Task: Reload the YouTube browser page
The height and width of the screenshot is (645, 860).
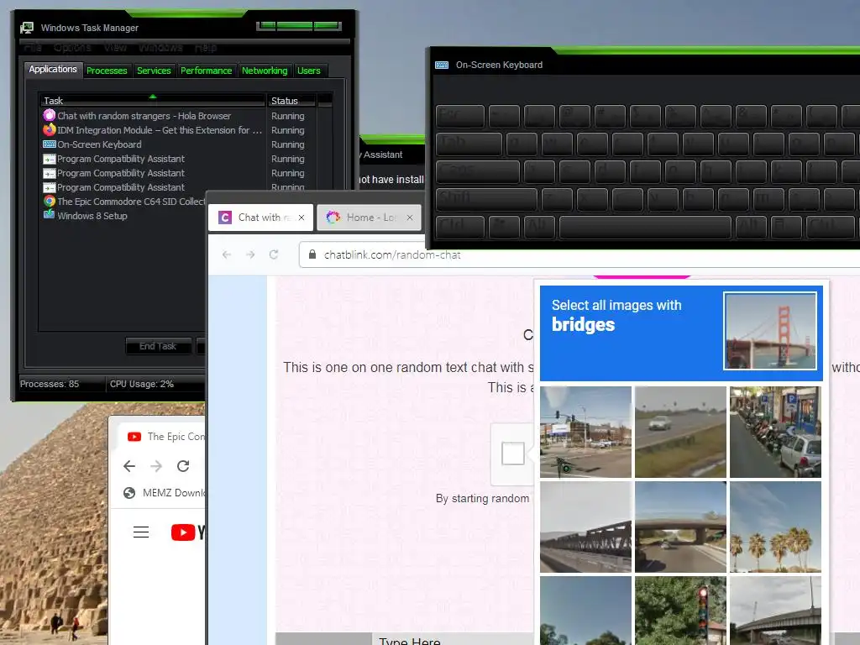Action: point(183,466)
